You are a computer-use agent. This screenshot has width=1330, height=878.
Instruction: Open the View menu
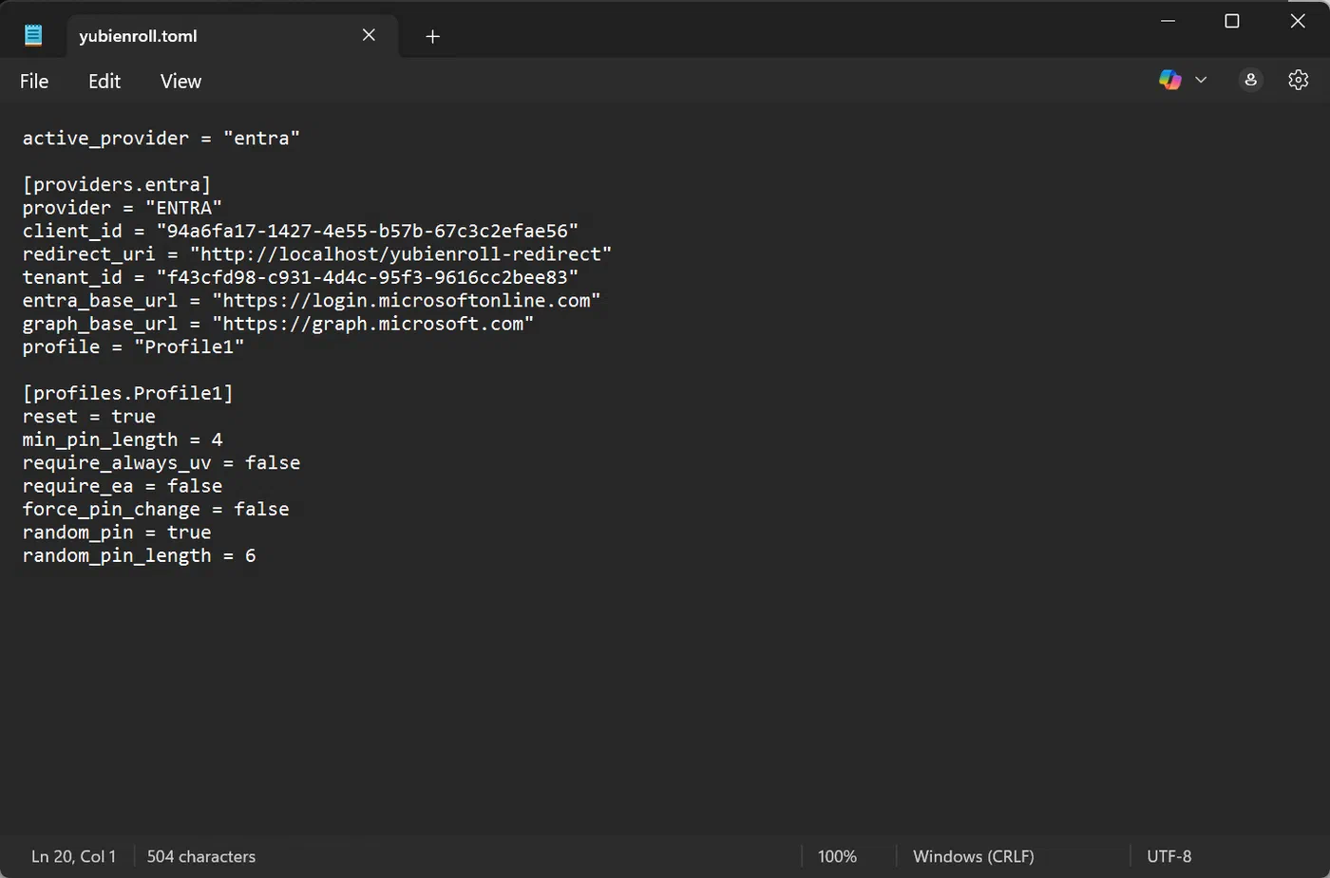pyautogui.click(x=180, y=82)
